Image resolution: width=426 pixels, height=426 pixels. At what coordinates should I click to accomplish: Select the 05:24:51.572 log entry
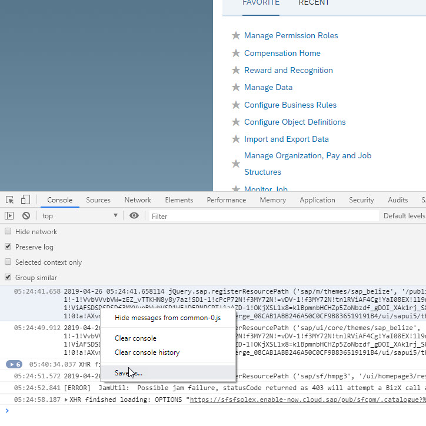[213, 376]
